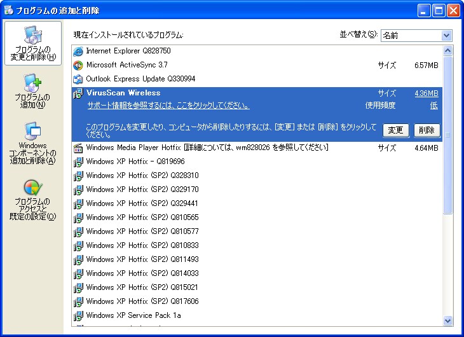Click the 変更 button for VirusScan Wireless
Image resolution: width=464 pixels, height=337 pixels.
coord(396,130)
